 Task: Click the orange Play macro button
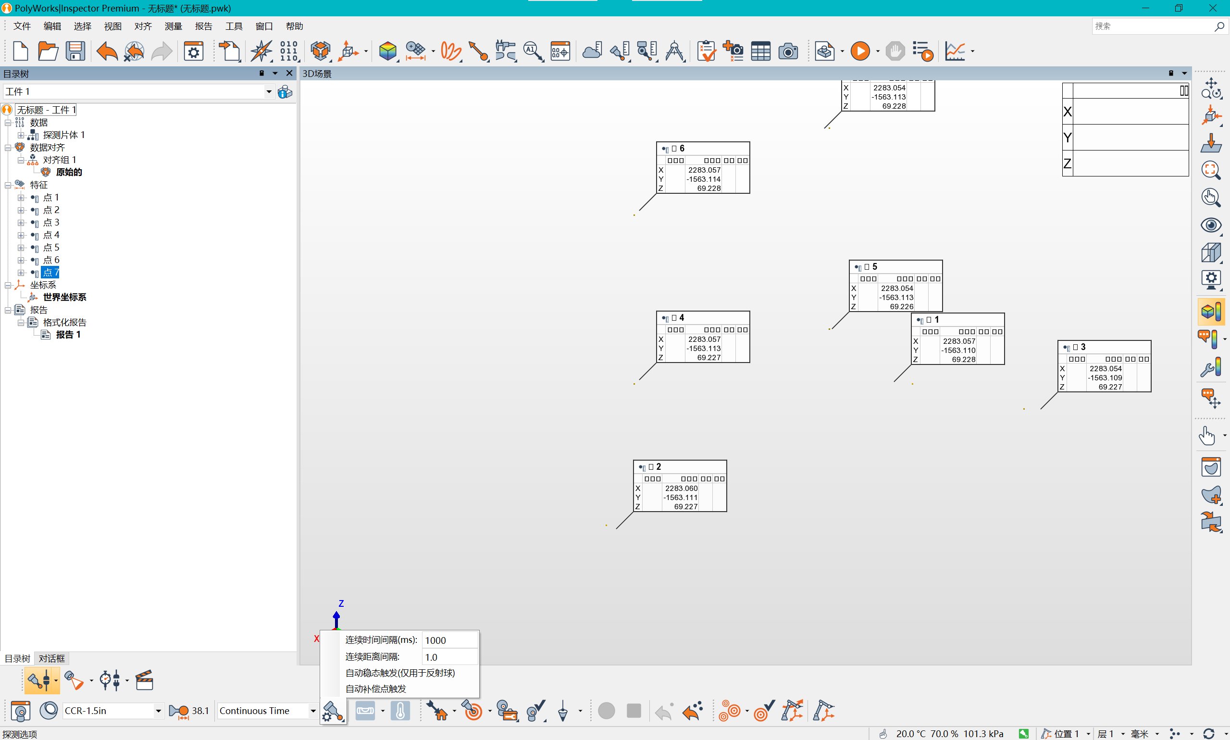pos(860,51)
